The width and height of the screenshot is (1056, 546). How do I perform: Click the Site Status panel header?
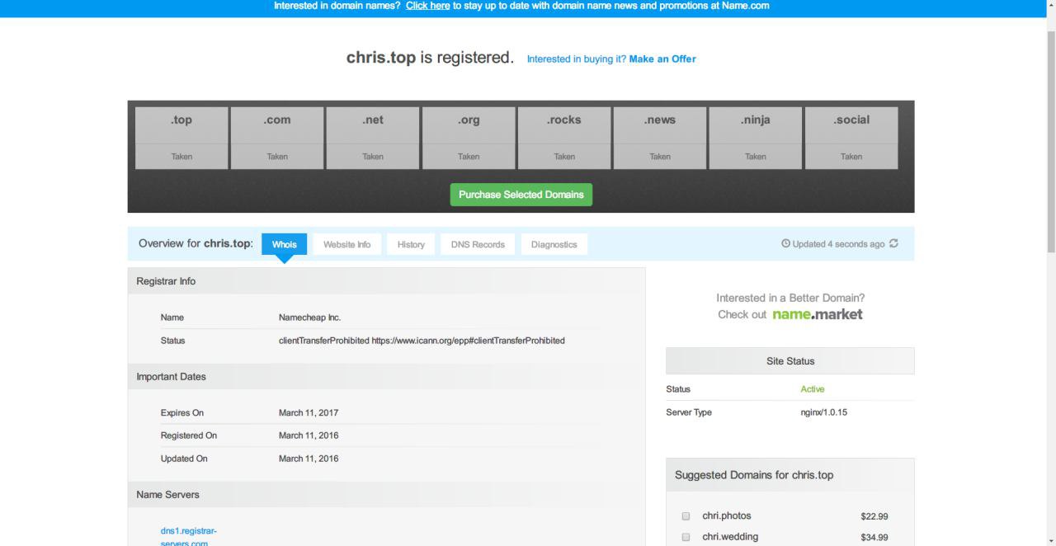click(790, 361)
